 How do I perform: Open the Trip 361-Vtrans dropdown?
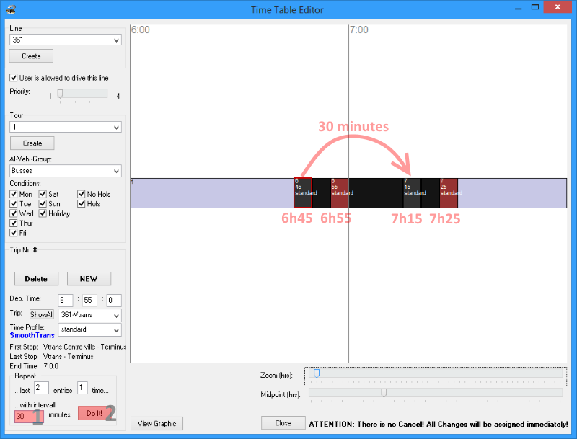(89, 315)
